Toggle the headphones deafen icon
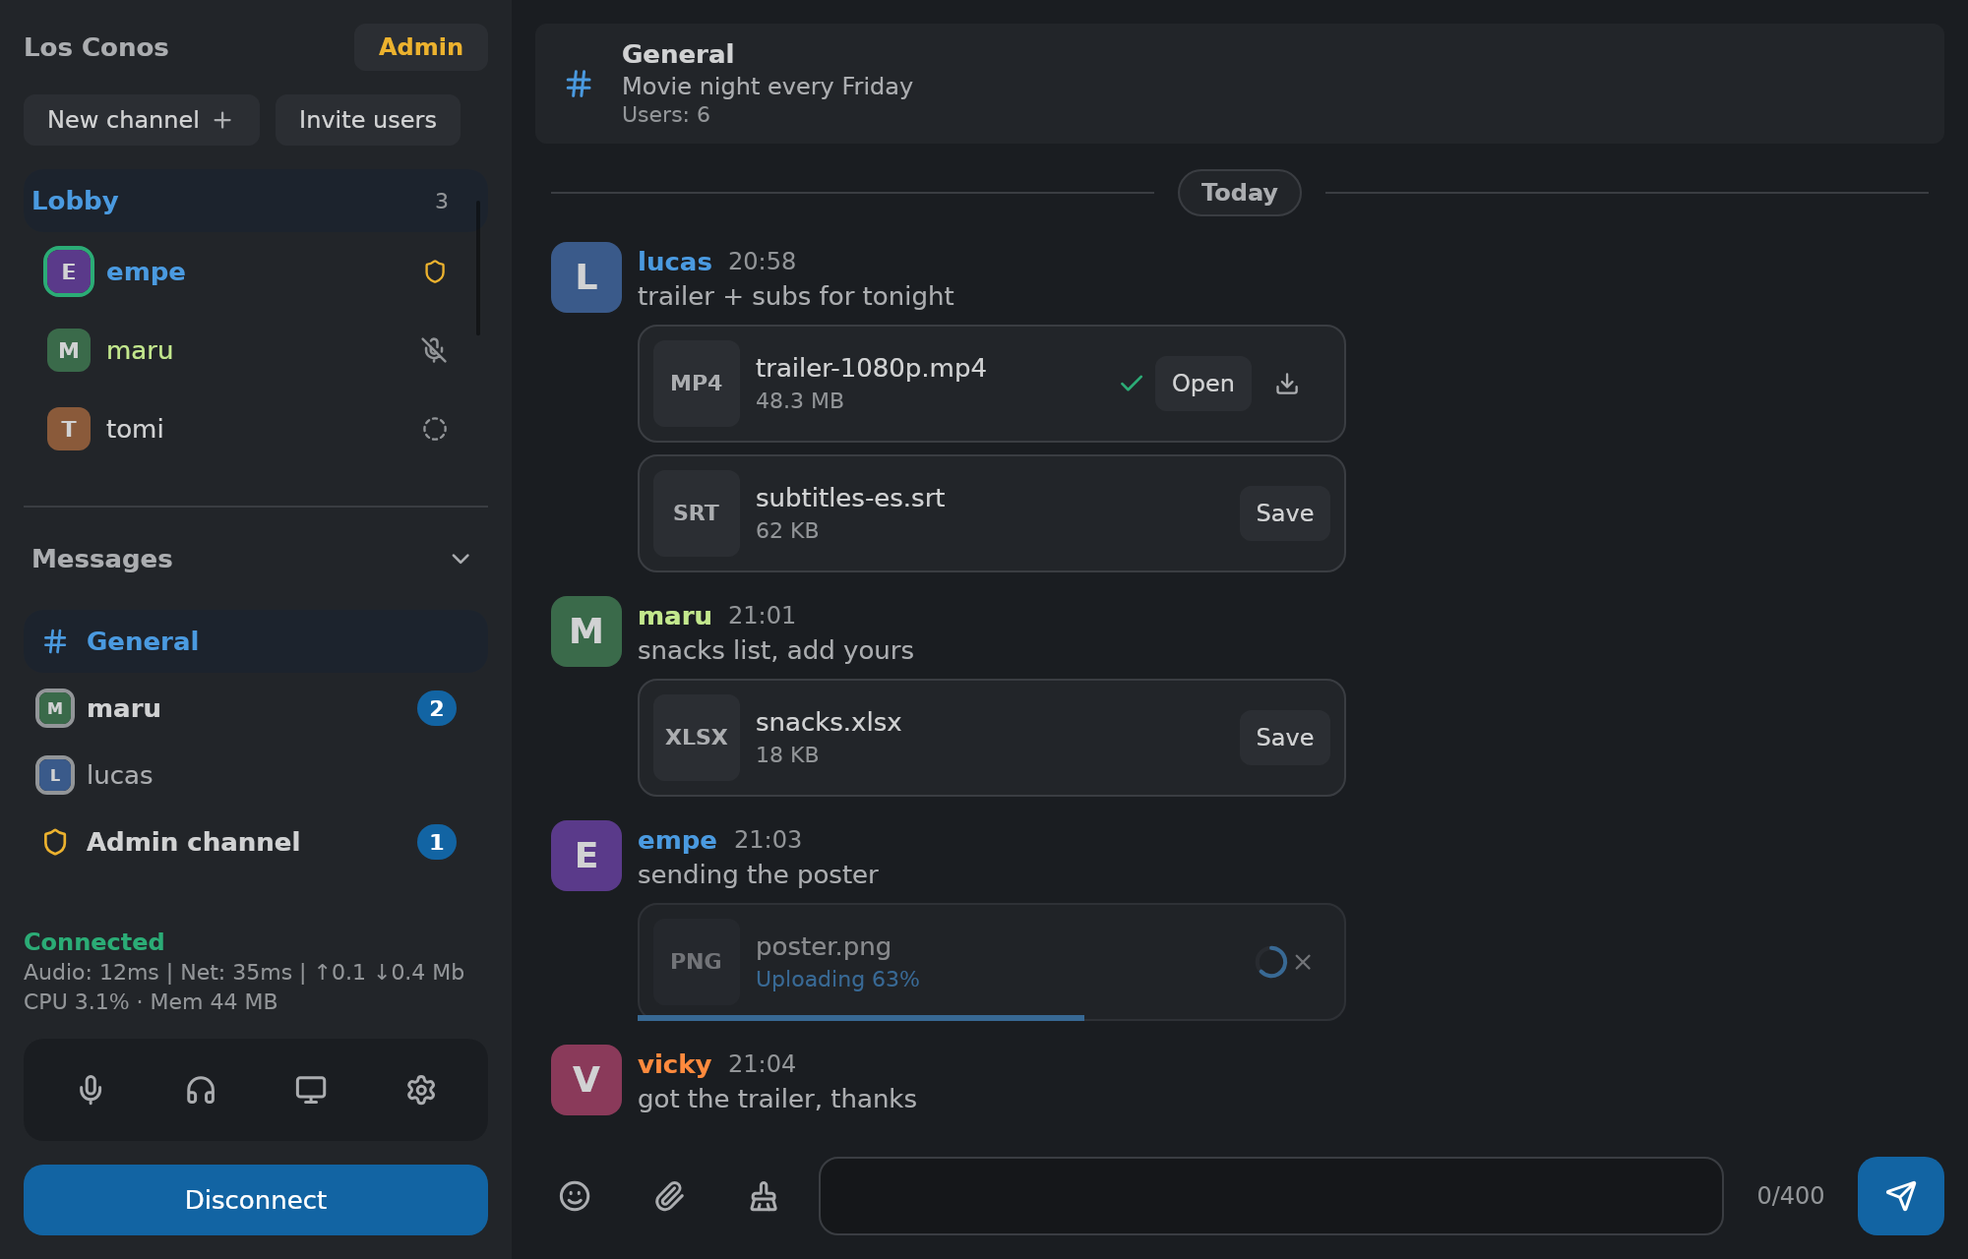 point(201,1090)
